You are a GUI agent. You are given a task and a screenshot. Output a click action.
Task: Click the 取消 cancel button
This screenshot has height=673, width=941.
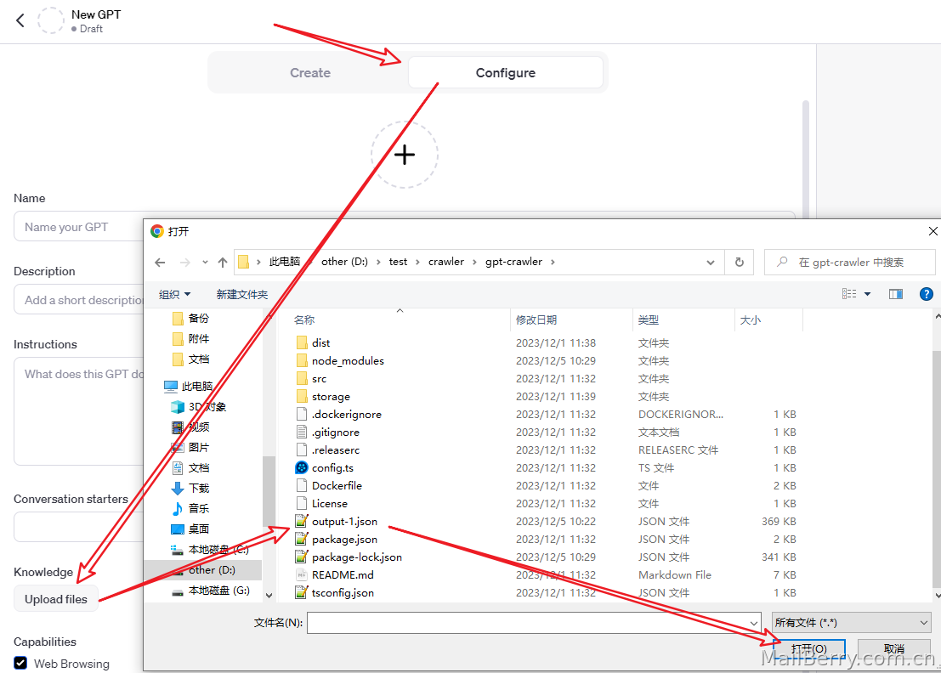(x=894, y=649)
